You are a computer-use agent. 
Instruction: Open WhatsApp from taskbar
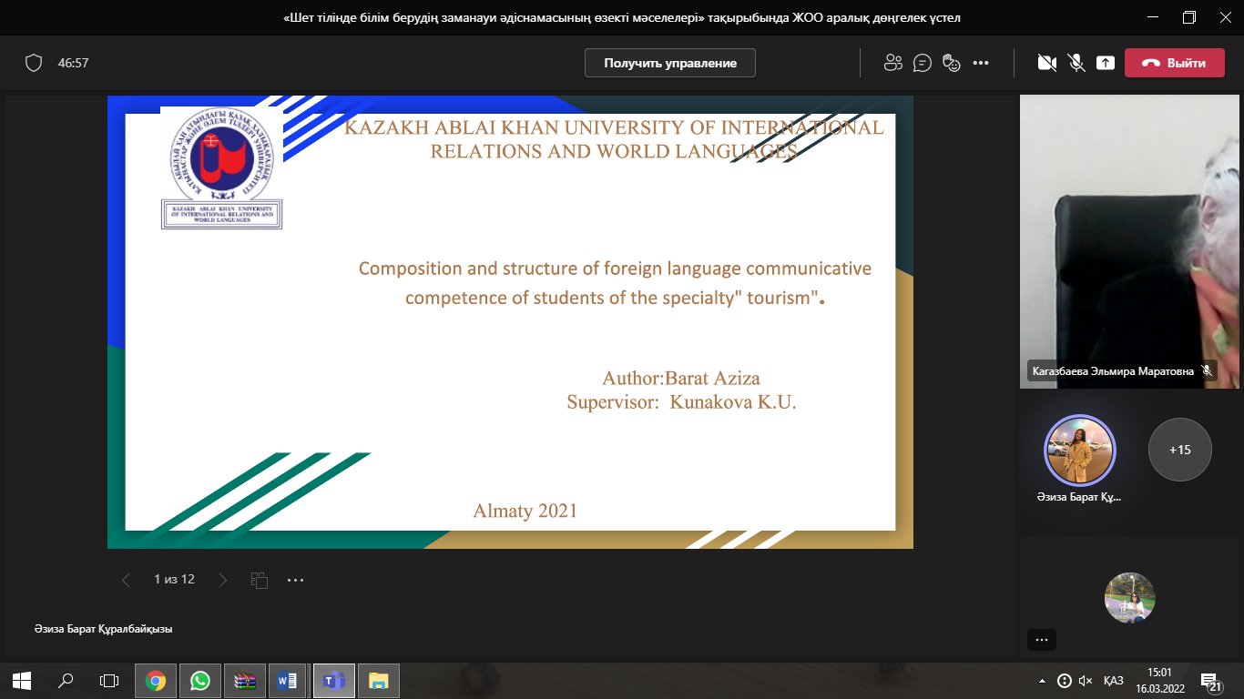[200, 680]
